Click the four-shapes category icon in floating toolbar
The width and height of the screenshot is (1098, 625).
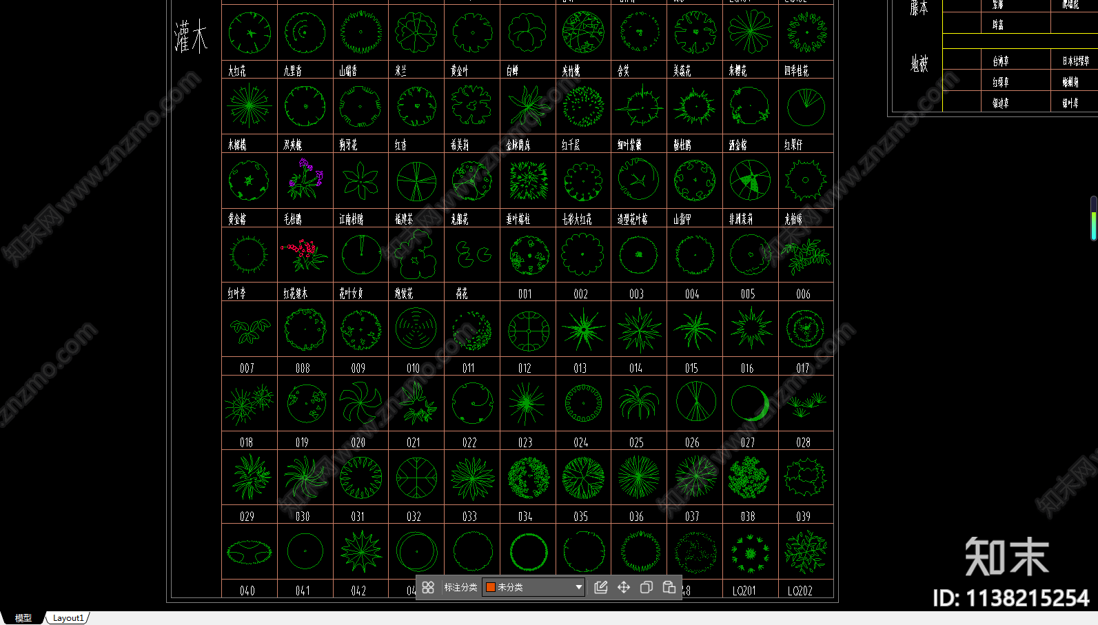coord(428,587)
